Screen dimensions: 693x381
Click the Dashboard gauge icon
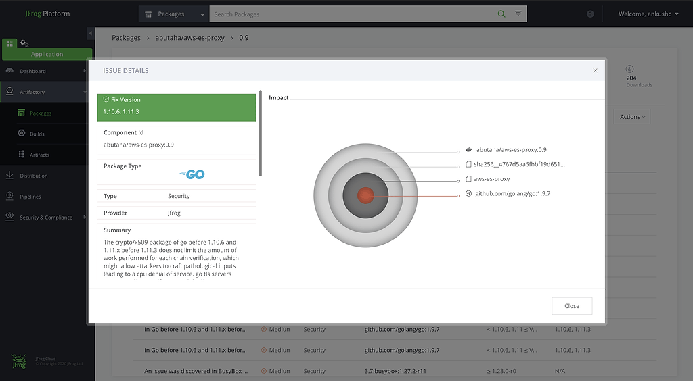coord(9,70)
